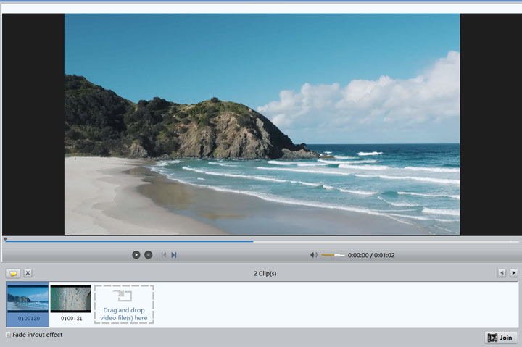522x347 pixels.
Task: Move clip left with left arrow
Action: [501, 273]
